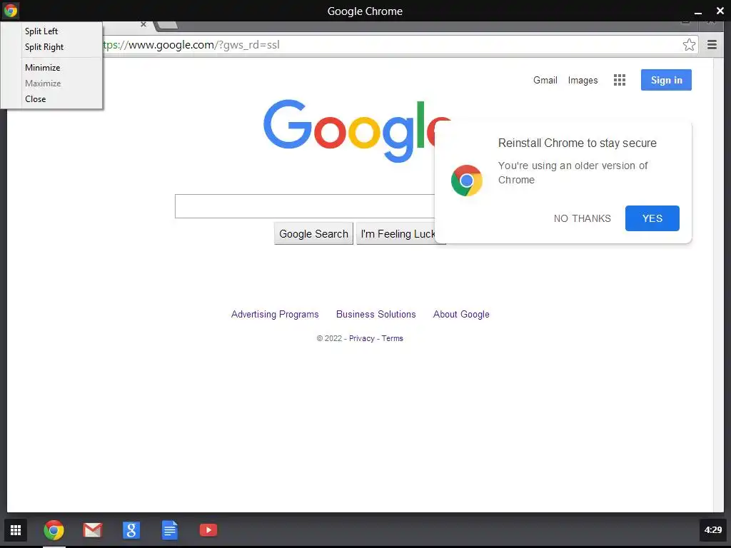The height and width of the screenshot is (548, 731).
Task: Click the blue Sign in button
Action: (666, 80)
